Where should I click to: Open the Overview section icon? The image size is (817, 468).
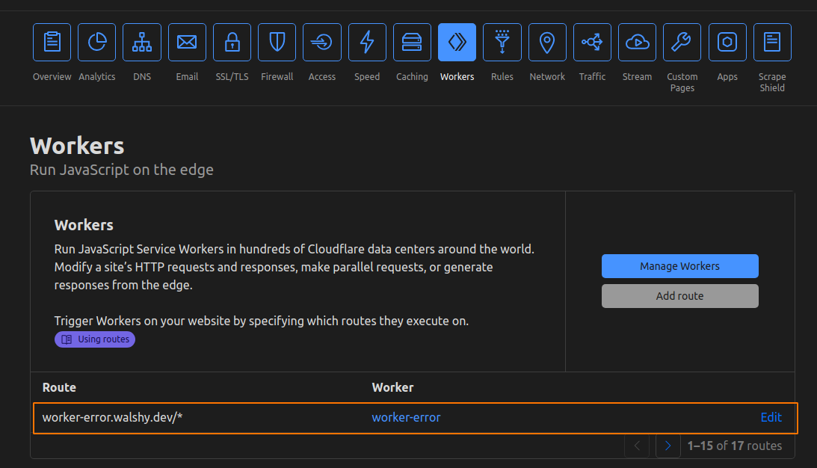(52, 43)
